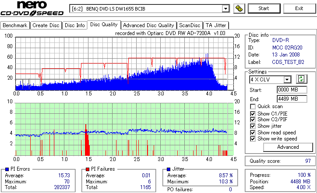Click the Exit button
The height and width of the screenshot is (193, 317).
(x=299, y=8)
